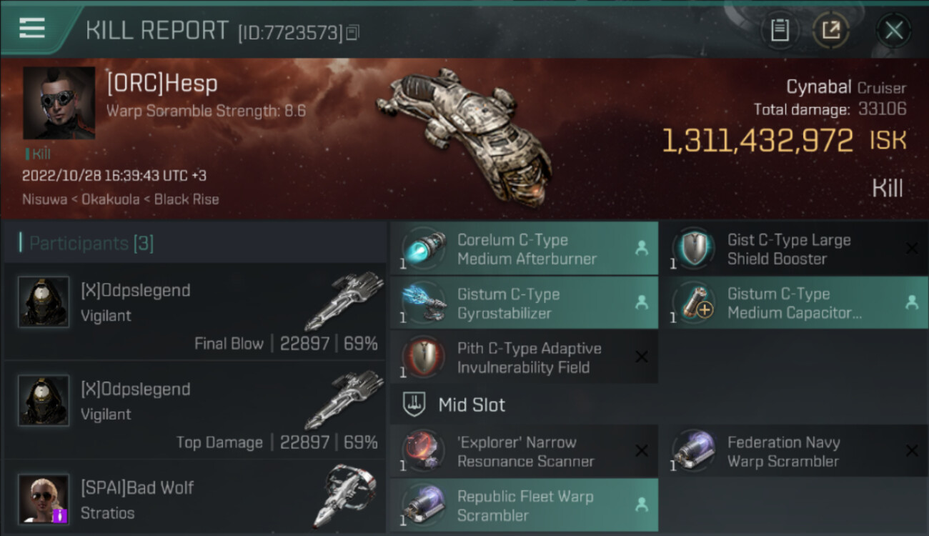Image resolution: width=929 pixels, height=536 pixels.
Task: Select Federation Navy Warp Scrambler icon
Action: point(693,451)
